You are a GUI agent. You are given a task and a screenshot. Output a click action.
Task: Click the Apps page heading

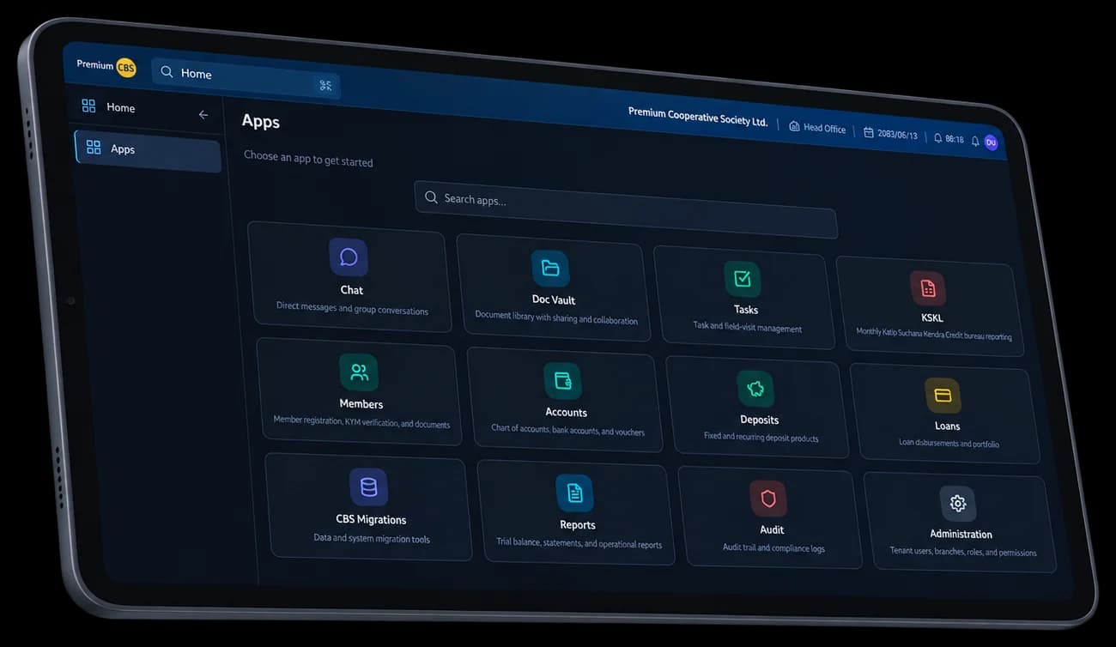tap(261, 121)
